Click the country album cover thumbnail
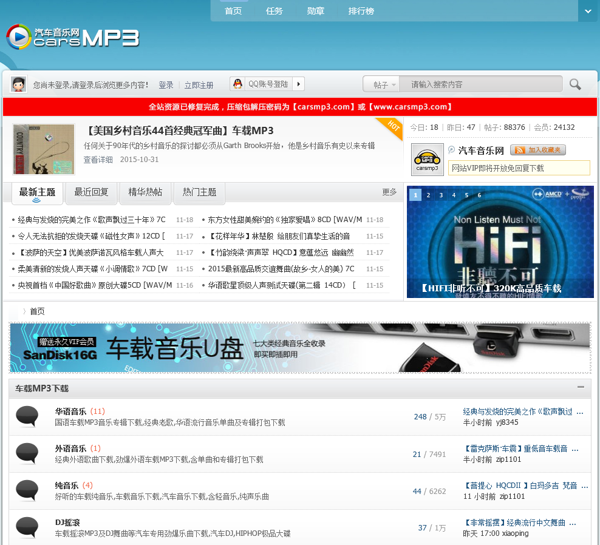 click(x=44, y=149)
